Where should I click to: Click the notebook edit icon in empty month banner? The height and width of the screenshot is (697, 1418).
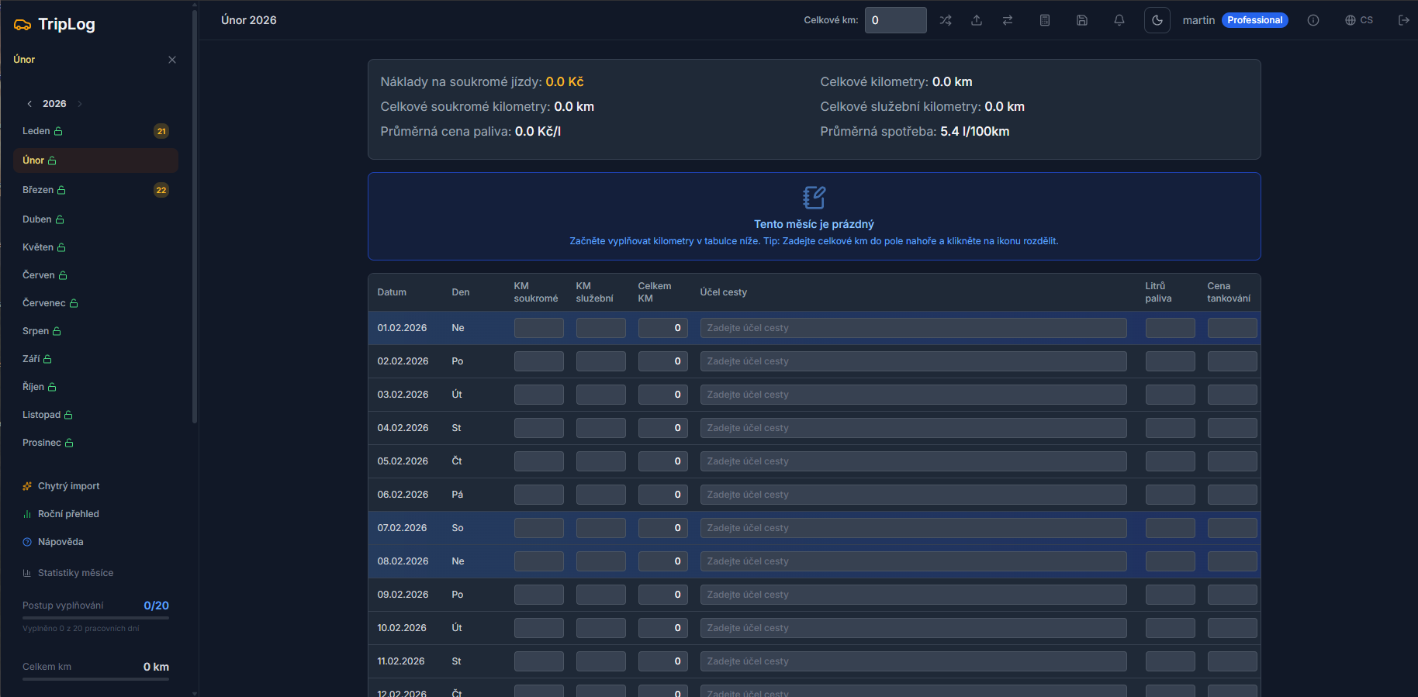(x=814, y=198)
